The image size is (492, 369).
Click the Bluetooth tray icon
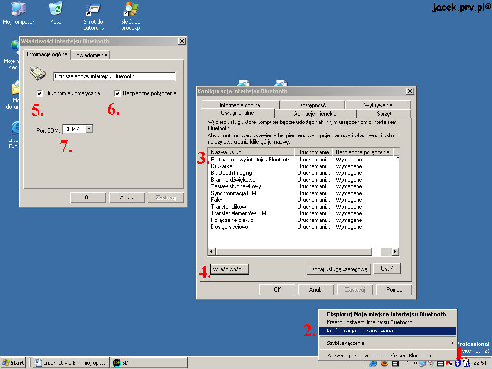click(457, 363)
